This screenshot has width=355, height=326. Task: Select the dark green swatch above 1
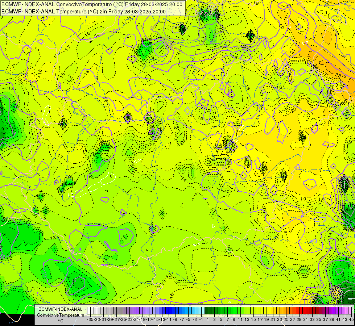click(x=206, y=311)
